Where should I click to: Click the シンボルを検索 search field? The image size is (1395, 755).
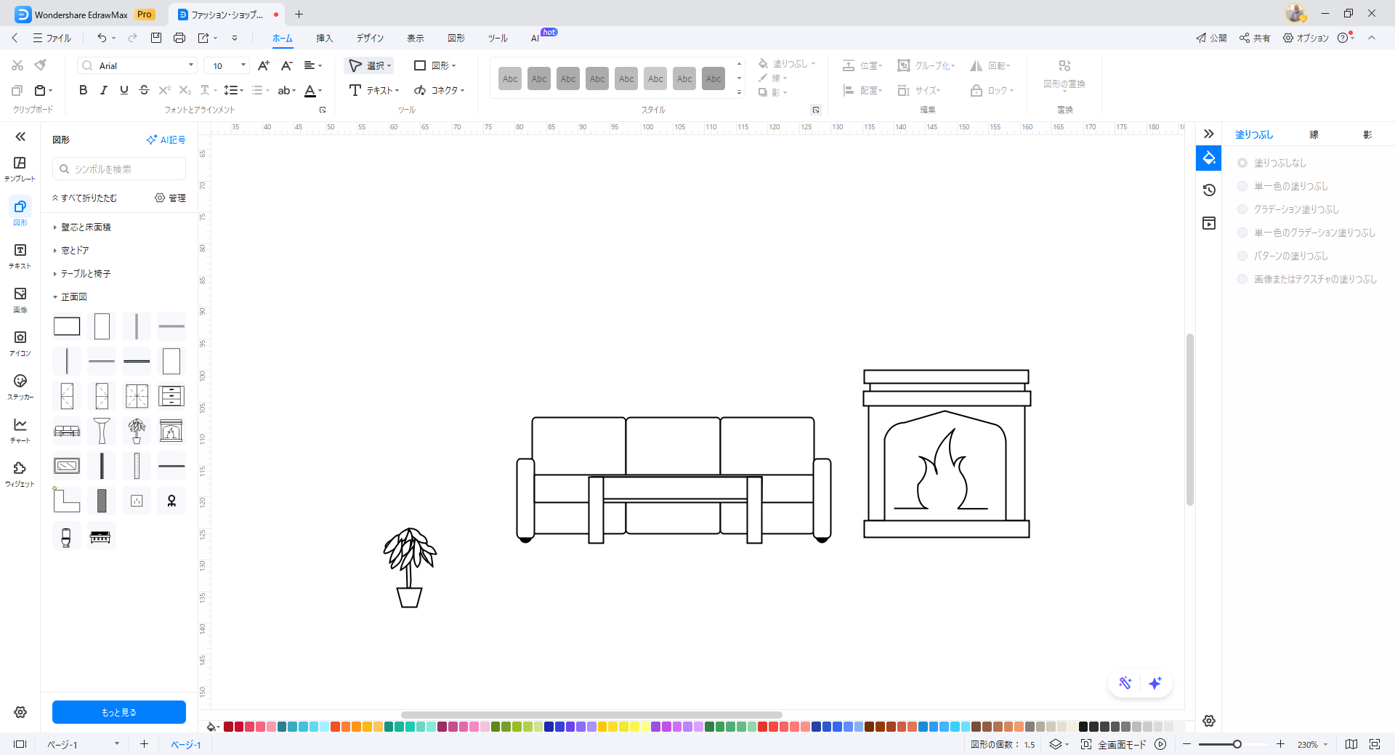point(119,169)
